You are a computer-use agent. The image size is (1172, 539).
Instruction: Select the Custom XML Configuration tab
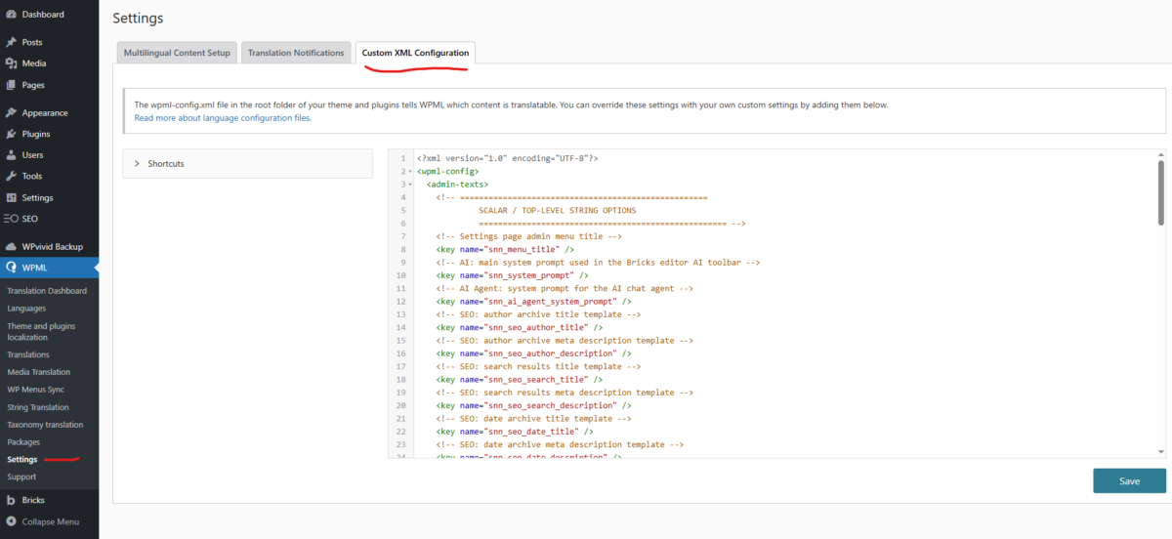[x=415, y=53]
